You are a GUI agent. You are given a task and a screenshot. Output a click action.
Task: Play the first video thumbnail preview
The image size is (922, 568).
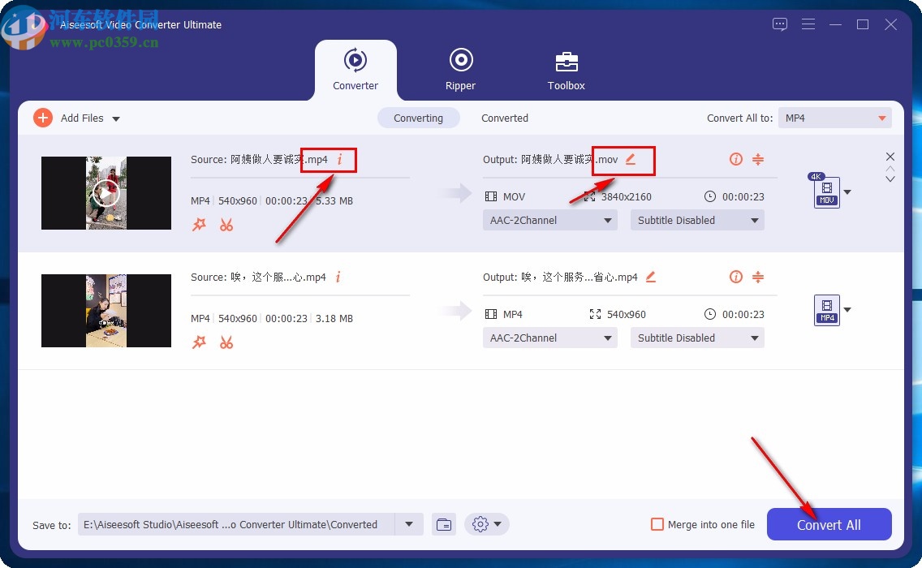(106, 193)
